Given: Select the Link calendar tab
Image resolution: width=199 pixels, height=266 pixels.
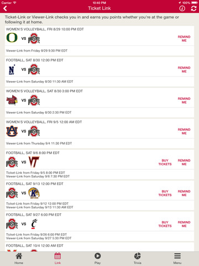Looking at the screenshot, I should (57, 259).
